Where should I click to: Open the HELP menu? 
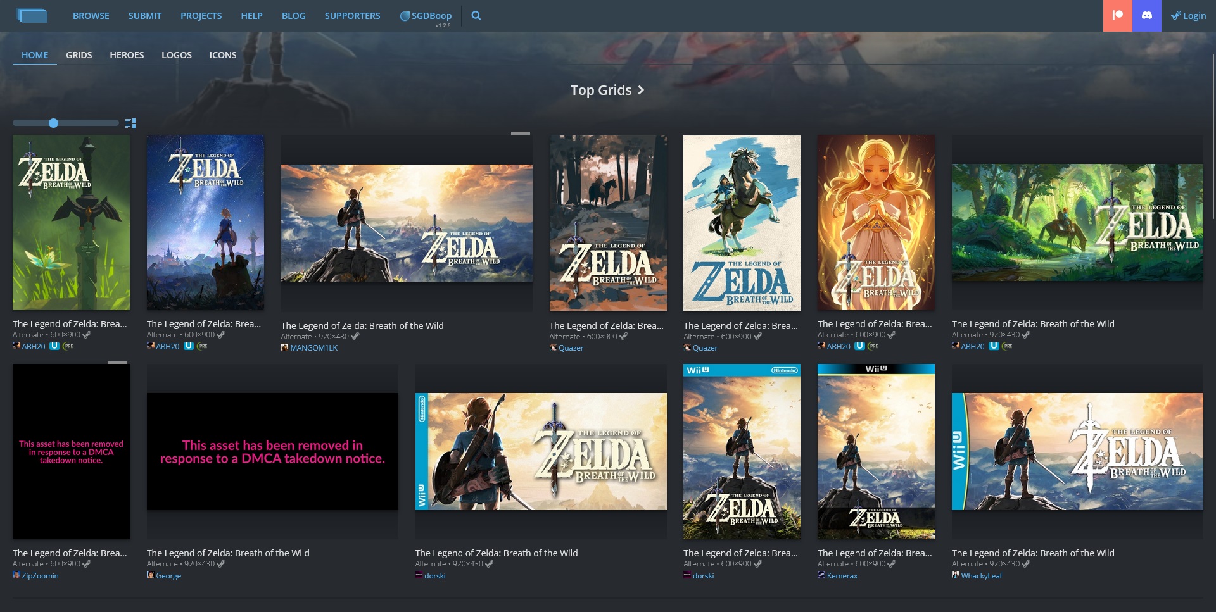click(251, 16)
